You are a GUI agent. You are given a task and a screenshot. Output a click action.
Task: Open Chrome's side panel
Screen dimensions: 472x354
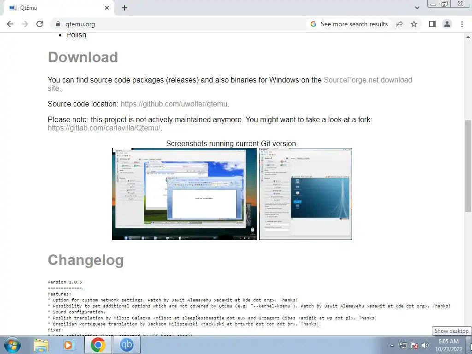[x=432, y=24]
